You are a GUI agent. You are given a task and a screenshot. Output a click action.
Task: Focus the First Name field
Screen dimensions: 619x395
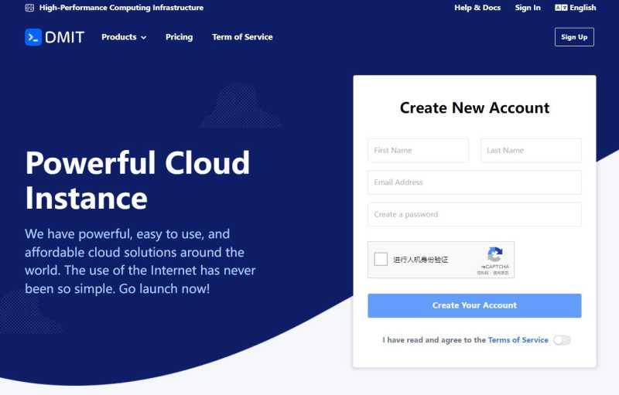[x=418, y=151]
